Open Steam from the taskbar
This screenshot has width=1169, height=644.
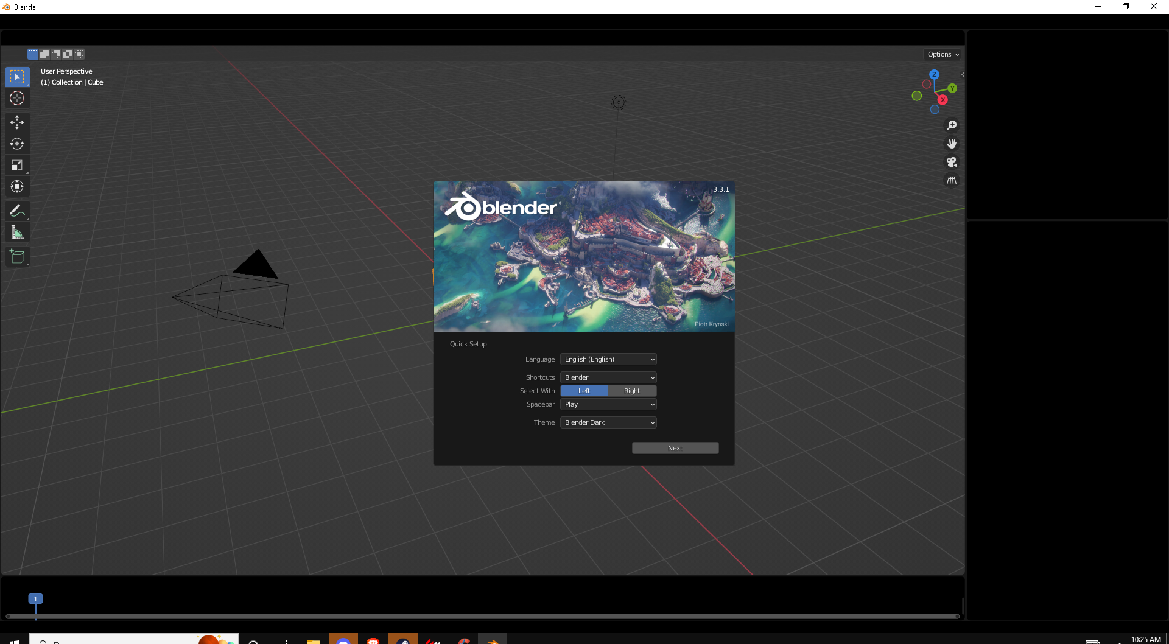[x=403, y=640]
